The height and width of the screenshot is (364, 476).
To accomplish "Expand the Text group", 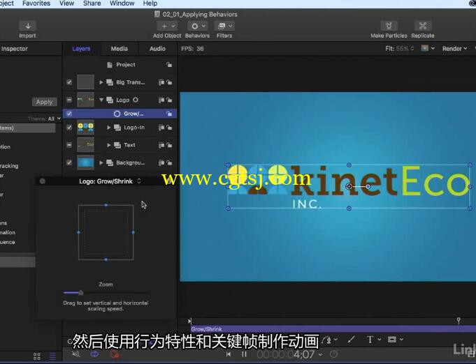I will coord(108,145).
